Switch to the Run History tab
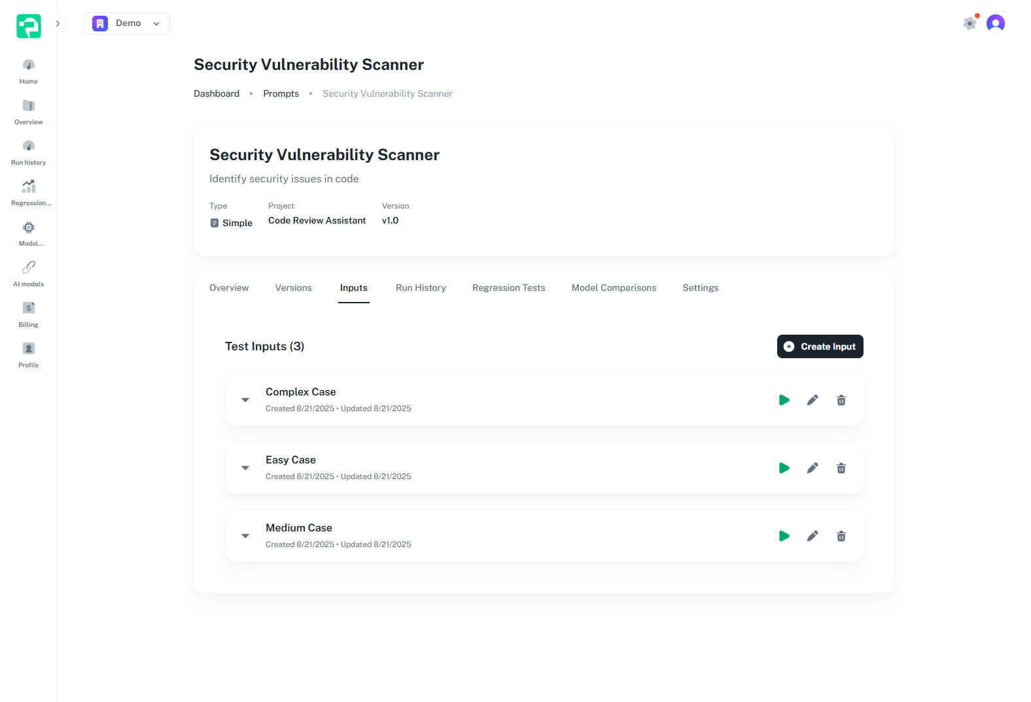 (421, 288)
